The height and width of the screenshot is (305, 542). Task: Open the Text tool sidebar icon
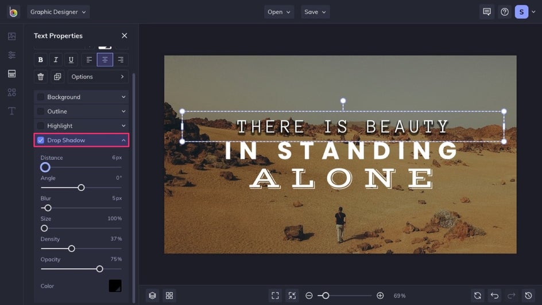(x=11, y=111)
